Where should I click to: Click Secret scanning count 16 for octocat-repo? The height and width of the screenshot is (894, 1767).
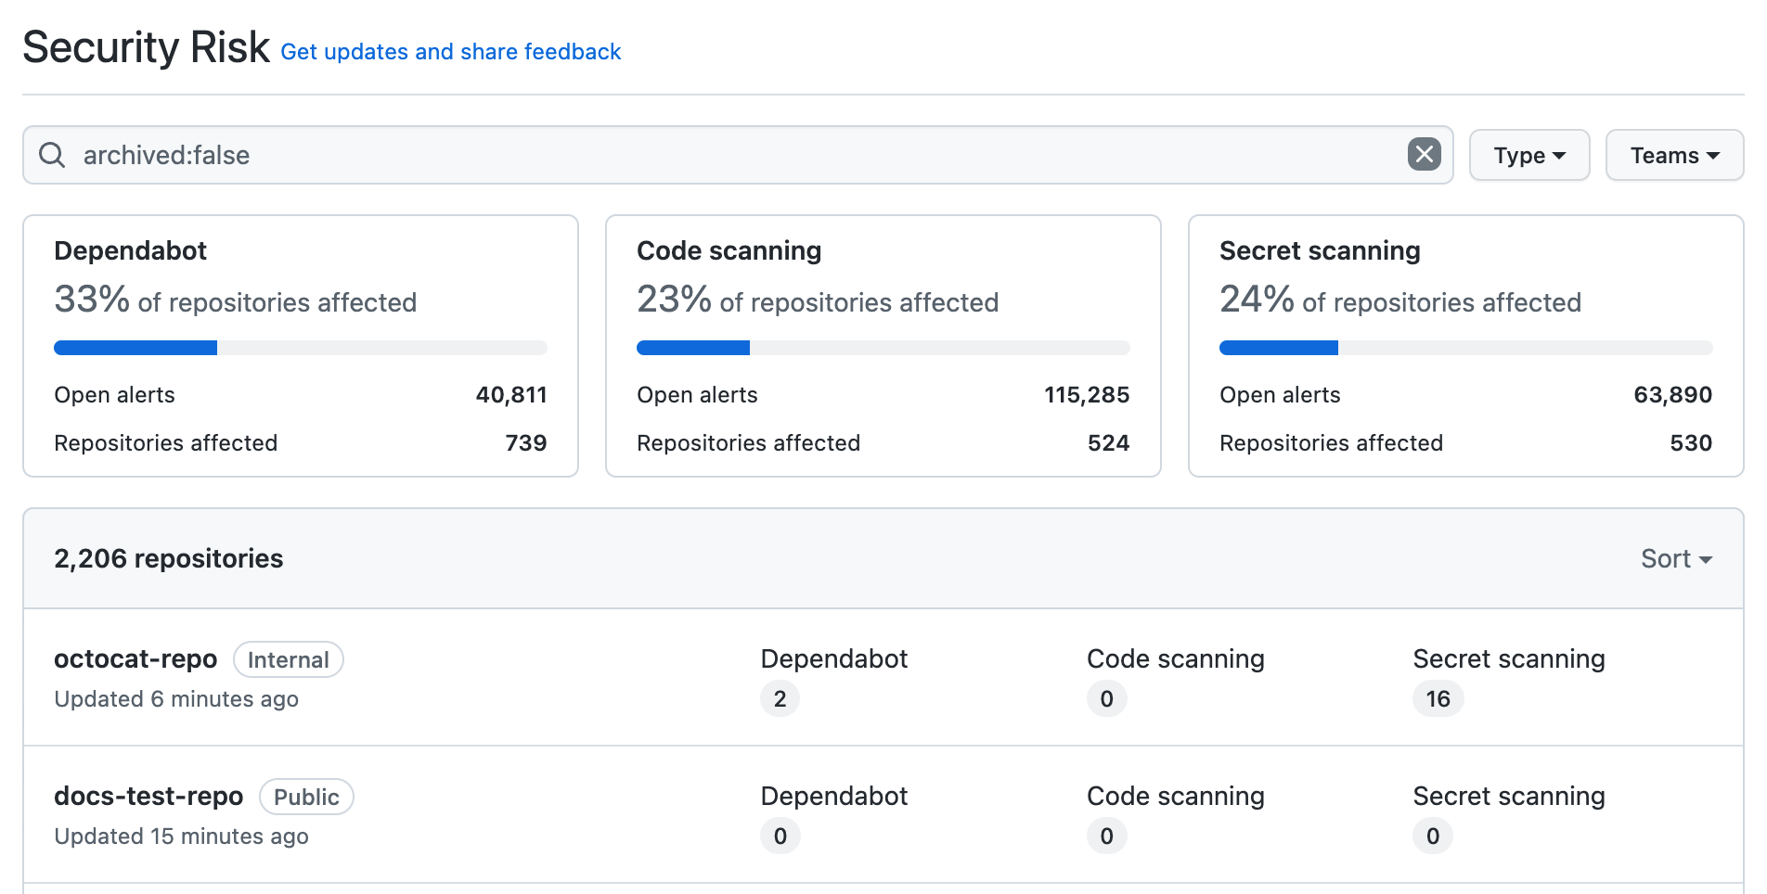coord(1438,698)
